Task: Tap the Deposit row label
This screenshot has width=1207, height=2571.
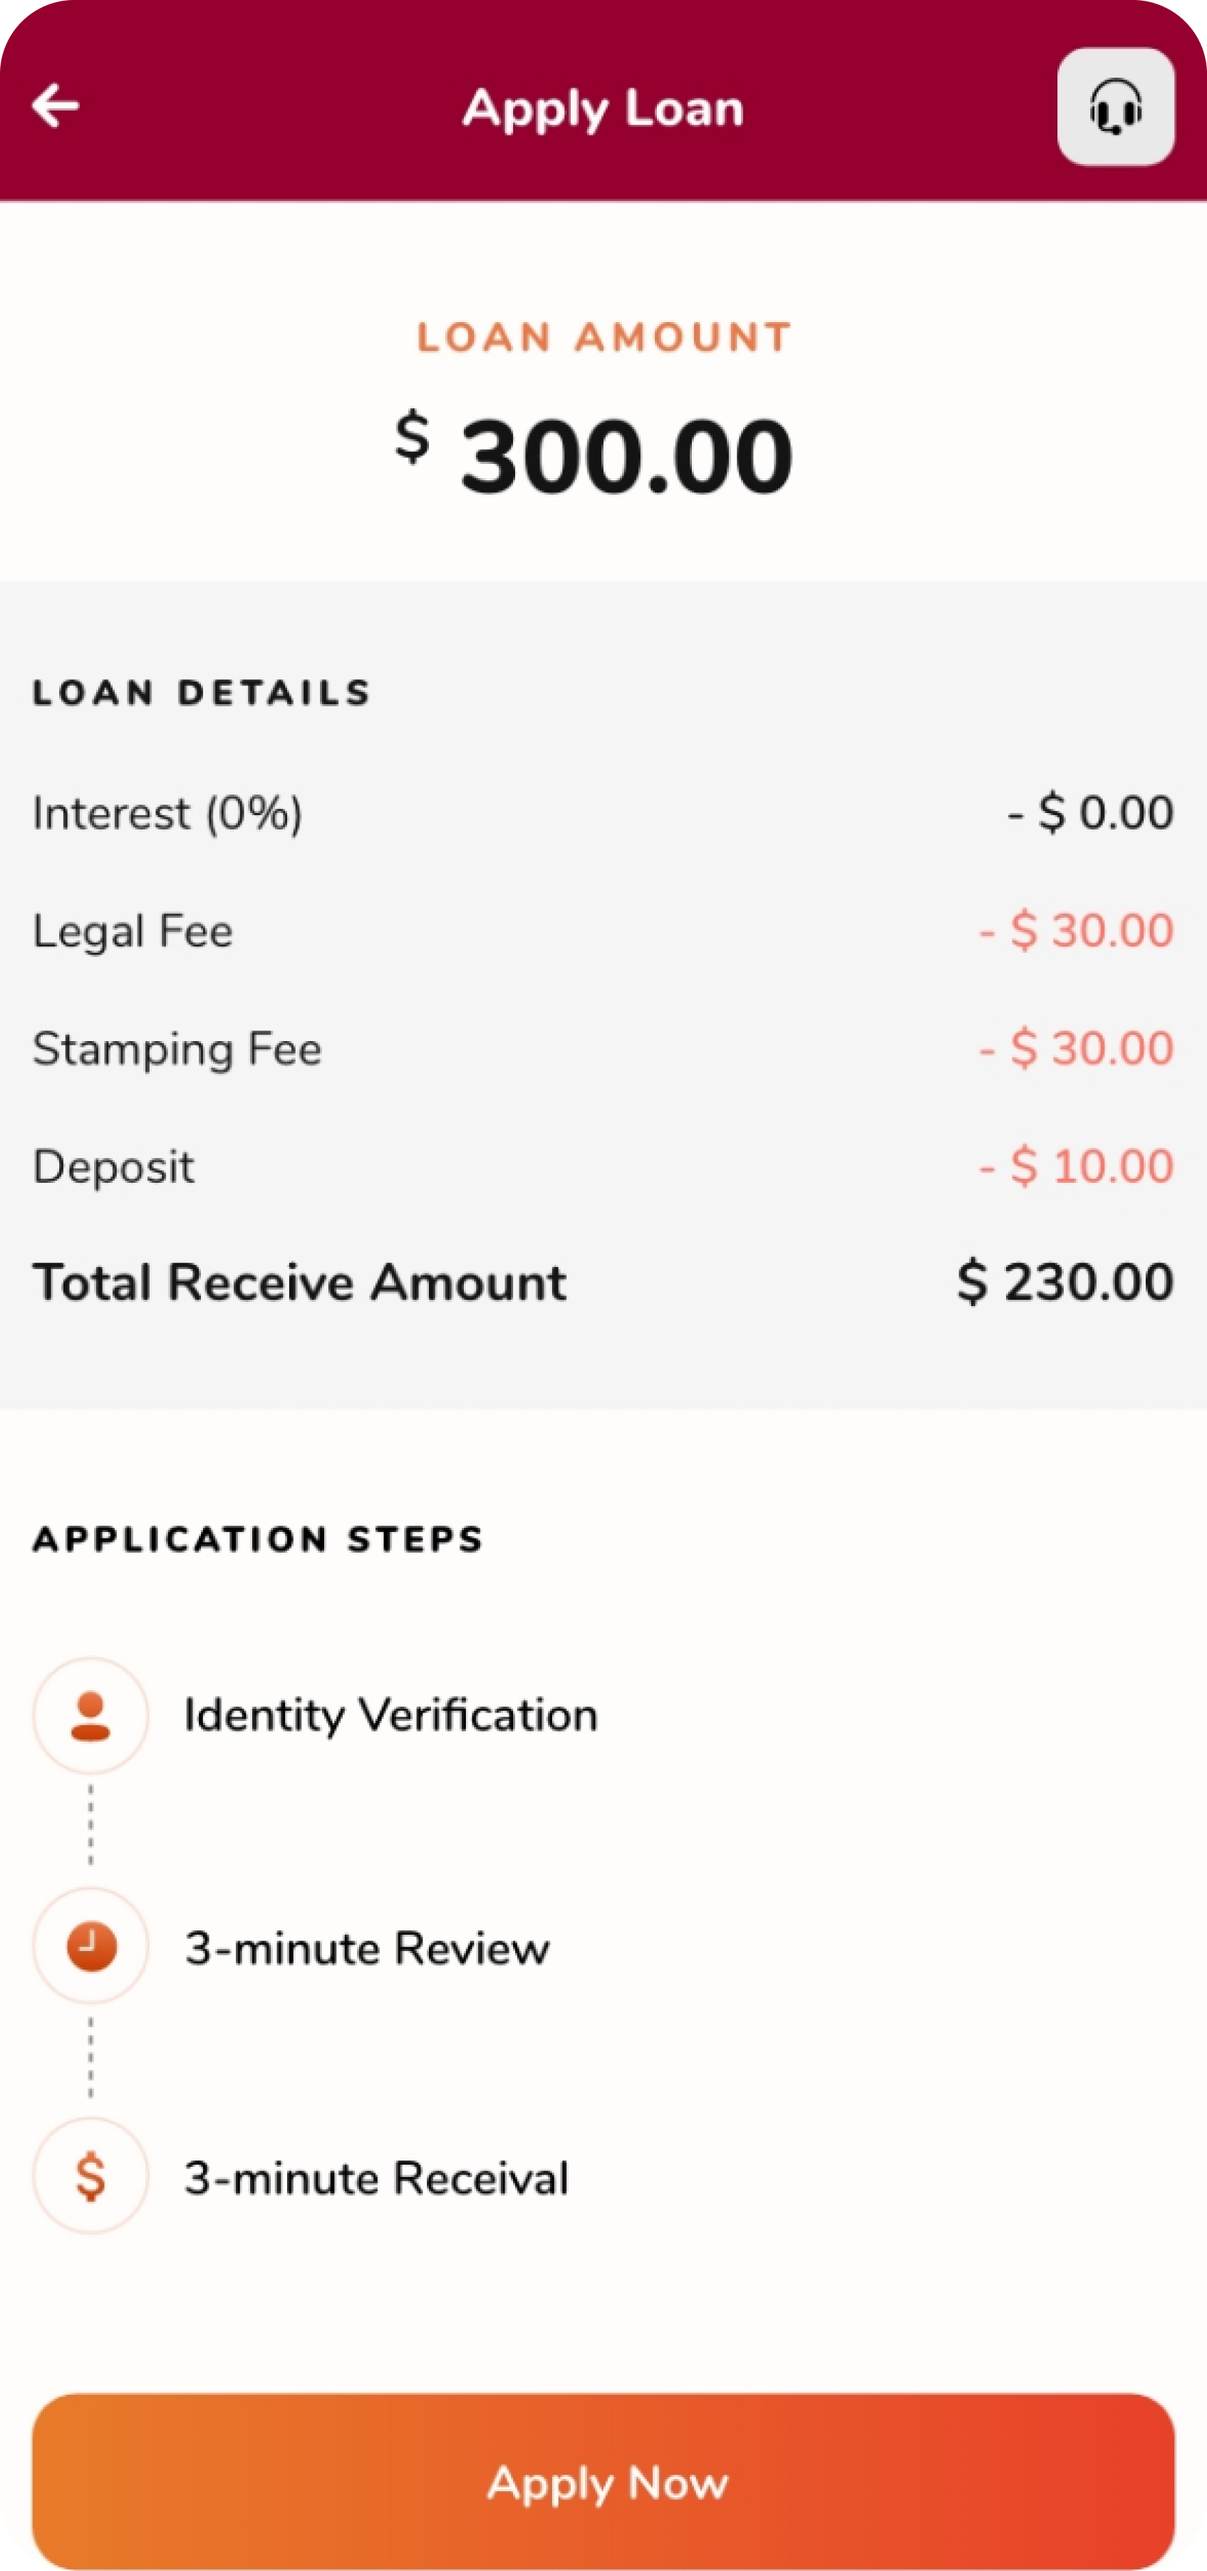Action: [114, 1166]
